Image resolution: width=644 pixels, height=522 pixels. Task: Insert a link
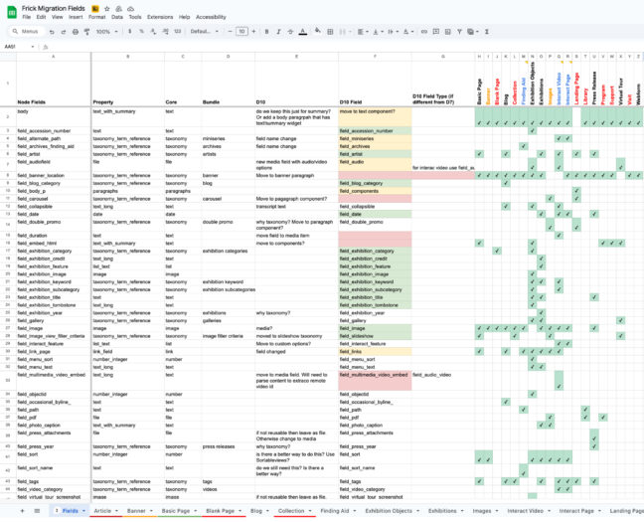point(423,32)
